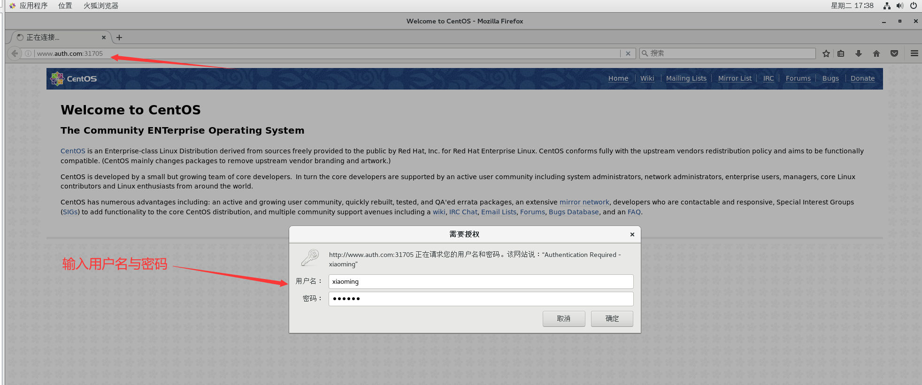Open the IRC navigation link
Image resolution: width=922 pixels, height=385 pixels.
(768, 78)
